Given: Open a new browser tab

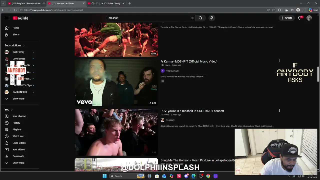Looking at the screenshot, I should tap(129, 3).
